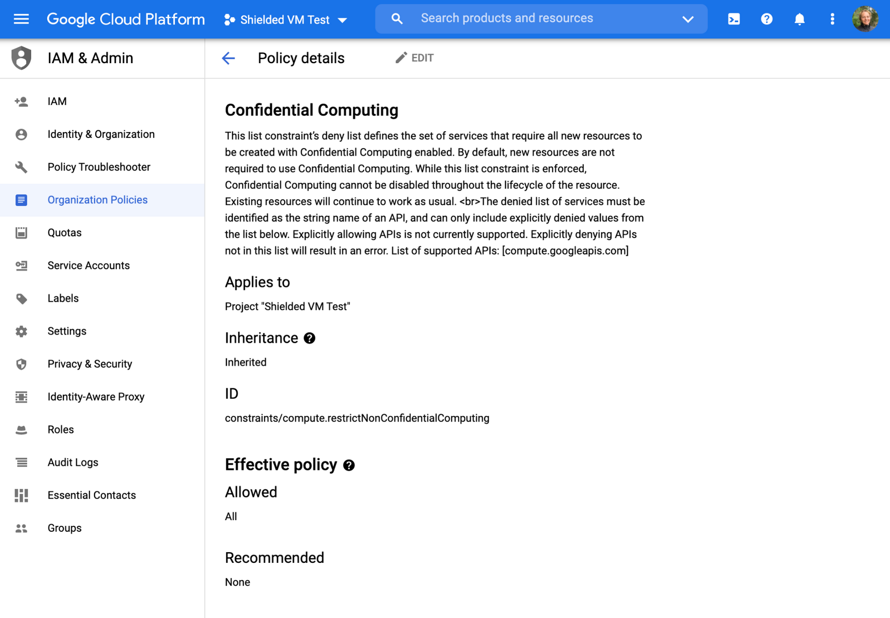Click the Labels tag icon

point(21,299)
